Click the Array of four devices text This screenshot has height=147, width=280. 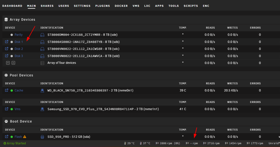62,63
